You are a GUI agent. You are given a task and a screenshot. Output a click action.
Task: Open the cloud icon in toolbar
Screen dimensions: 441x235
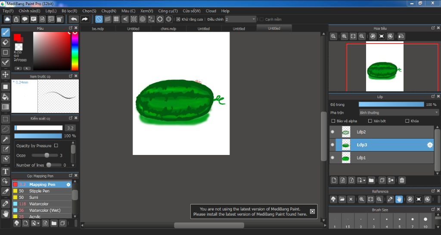pos(7,19)
